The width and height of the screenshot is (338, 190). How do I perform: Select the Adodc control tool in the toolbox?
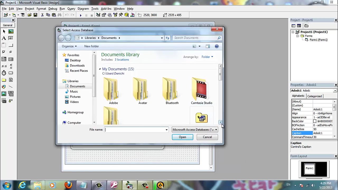[11, 101]
